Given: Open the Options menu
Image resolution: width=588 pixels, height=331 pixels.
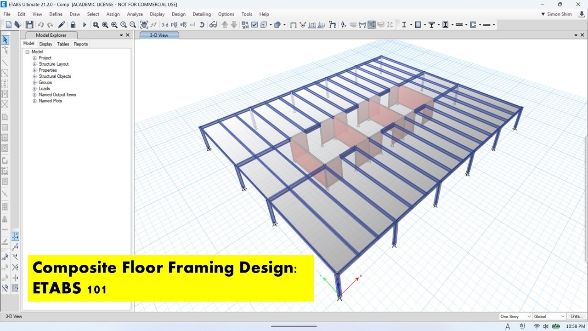Looking at the screenshot, I should click(x=226, y=14).
